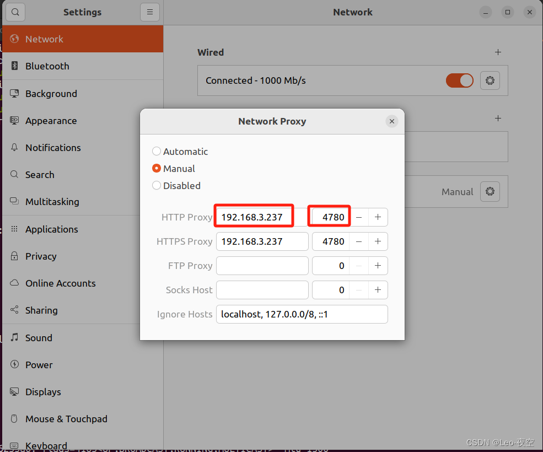
Task: Click the Notifications bell icon
Action: click(x=14, y=147)
